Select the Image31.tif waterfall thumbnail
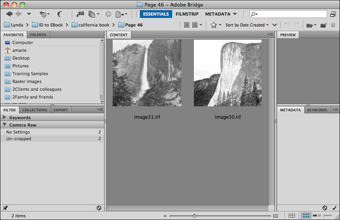Viewport: 340px width, 220px height. pyautogui.click(x=147, y=73)
